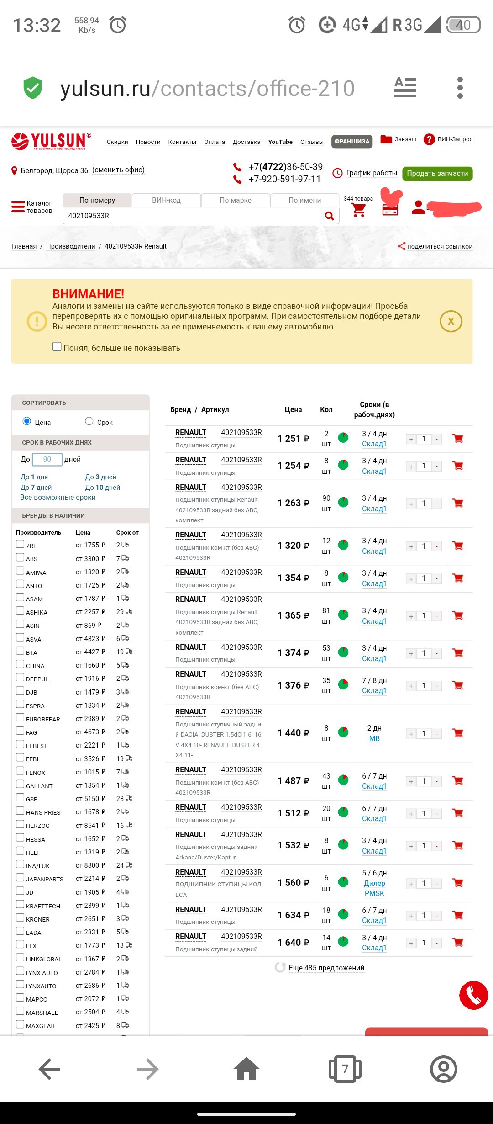
Task: Open the Заказы folder icon
Action: pos(386,139)
